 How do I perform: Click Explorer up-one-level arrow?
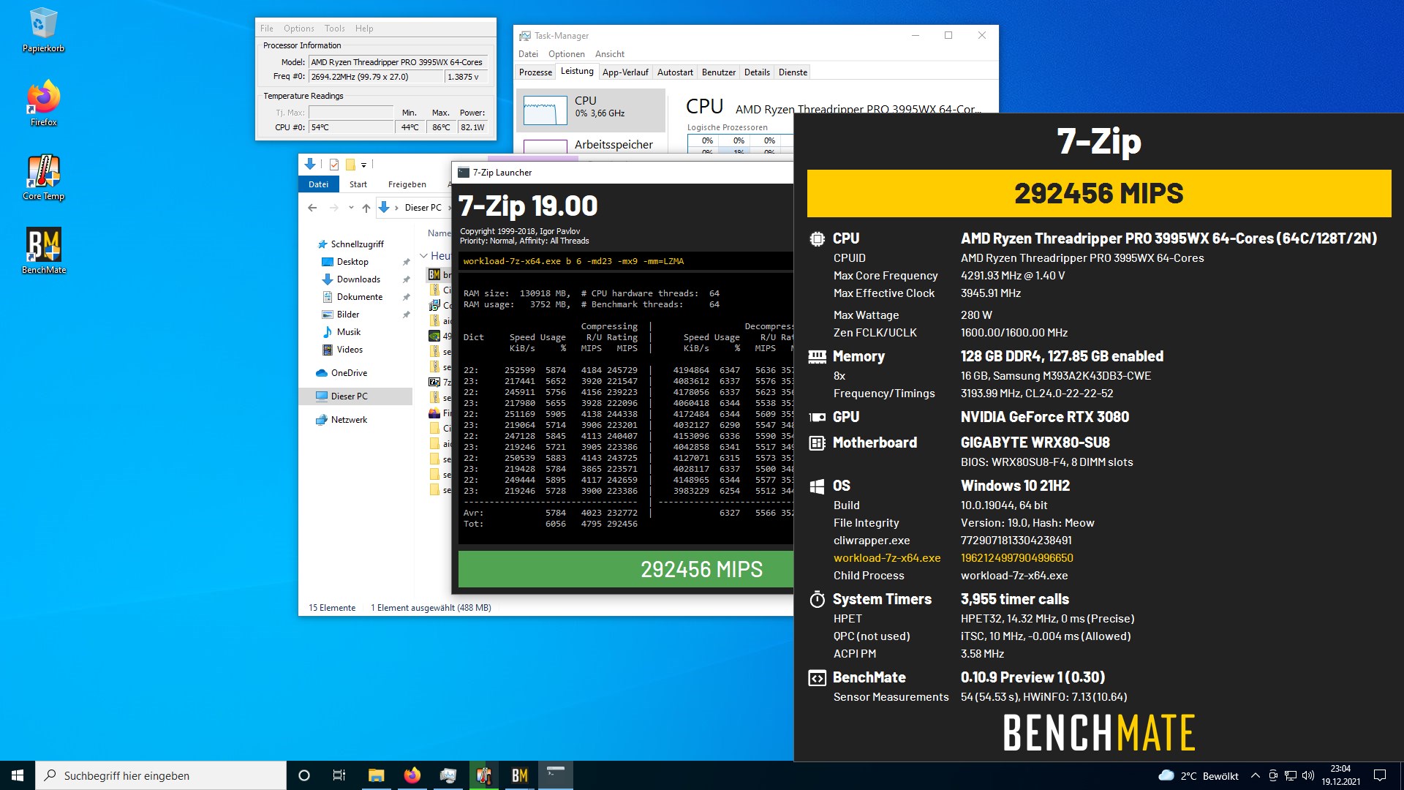click(366, 208)
